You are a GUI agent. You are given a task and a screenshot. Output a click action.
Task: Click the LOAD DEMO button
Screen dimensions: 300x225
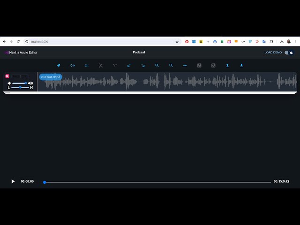pyautogui.click(x=273, y=52)
